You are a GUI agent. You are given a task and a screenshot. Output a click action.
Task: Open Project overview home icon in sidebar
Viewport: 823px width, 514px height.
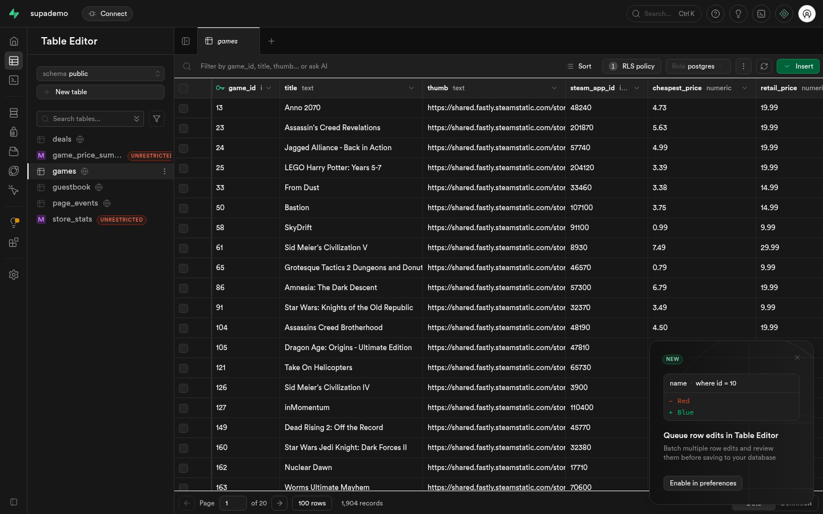point(14,41)
